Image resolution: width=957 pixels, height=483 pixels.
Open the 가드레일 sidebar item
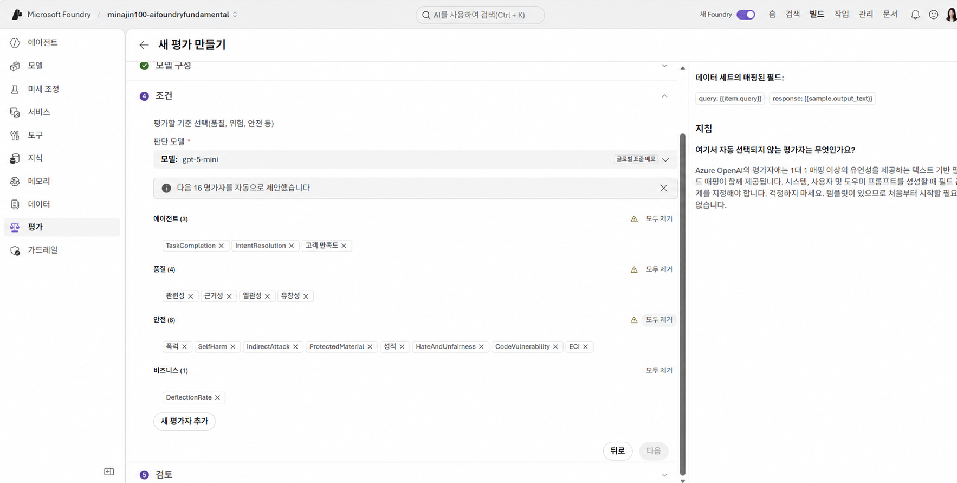point(62,250)
